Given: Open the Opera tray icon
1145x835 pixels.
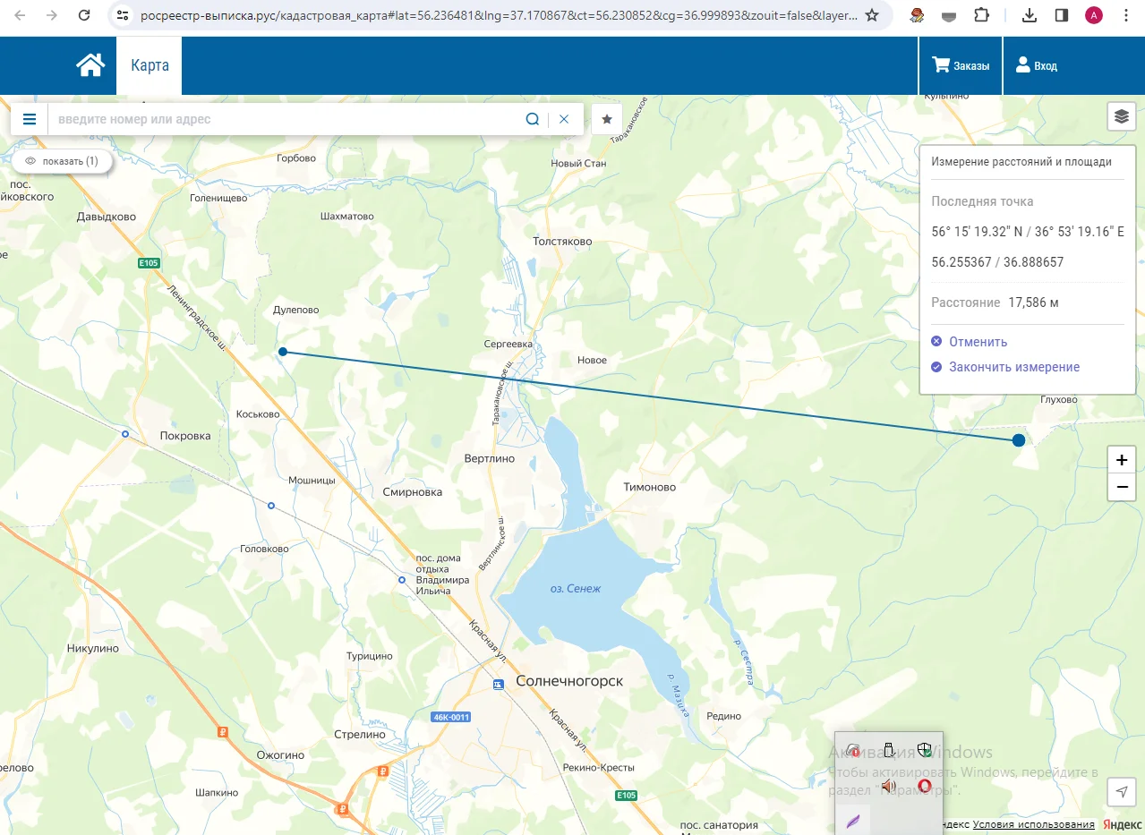Looking at the screenshot, I should click(x=925, y=786).
